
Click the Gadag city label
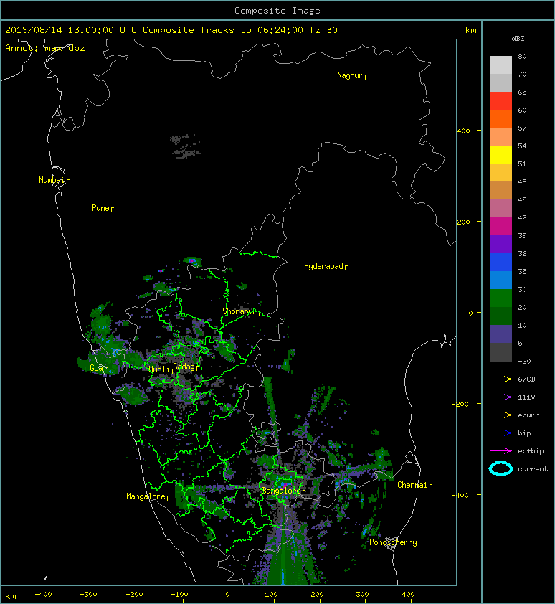click(x=184, y=367)
